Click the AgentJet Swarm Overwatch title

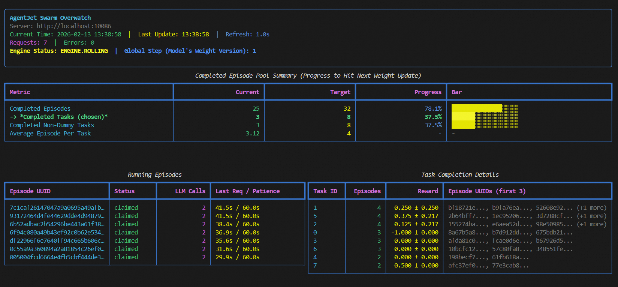pyautogui.click(x=50, y=18)
